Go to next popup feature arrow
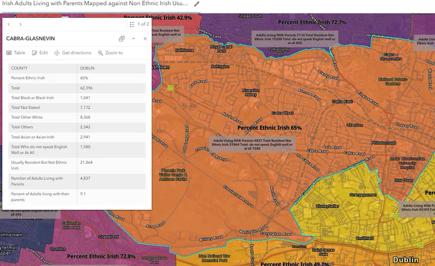 pyautogui.click(x=20, y=24)
